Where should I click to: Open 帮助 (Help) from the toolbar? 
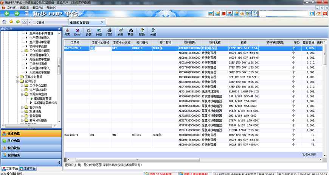pos(142,32)
